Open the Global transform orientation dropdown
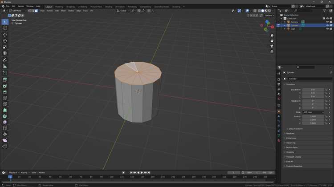The height and width of the screenshot is (187, 334). (123, 11)
